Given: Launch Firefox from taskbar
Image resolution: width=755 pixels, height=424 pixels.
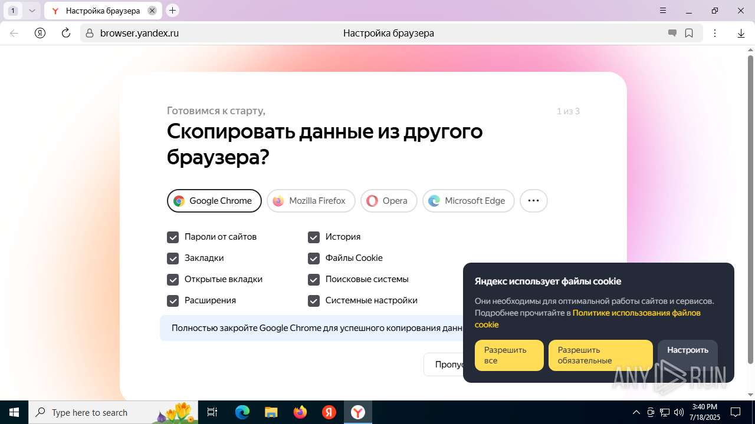Looking at the screenshot, I should click(300, 412).
